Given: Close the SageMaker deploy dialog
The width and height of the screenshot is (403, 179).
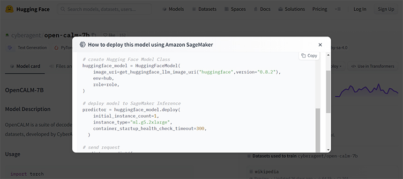Looking at the screenshot, I should point(320,44).
